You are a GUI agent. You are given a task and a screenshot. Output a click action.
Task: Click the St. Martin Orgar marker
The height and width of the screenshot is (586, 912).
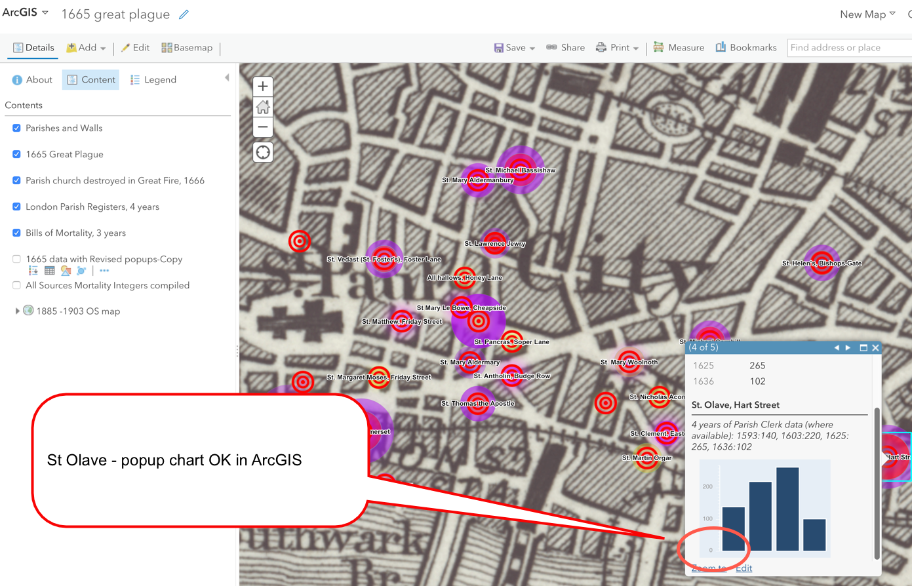point(646,458)
